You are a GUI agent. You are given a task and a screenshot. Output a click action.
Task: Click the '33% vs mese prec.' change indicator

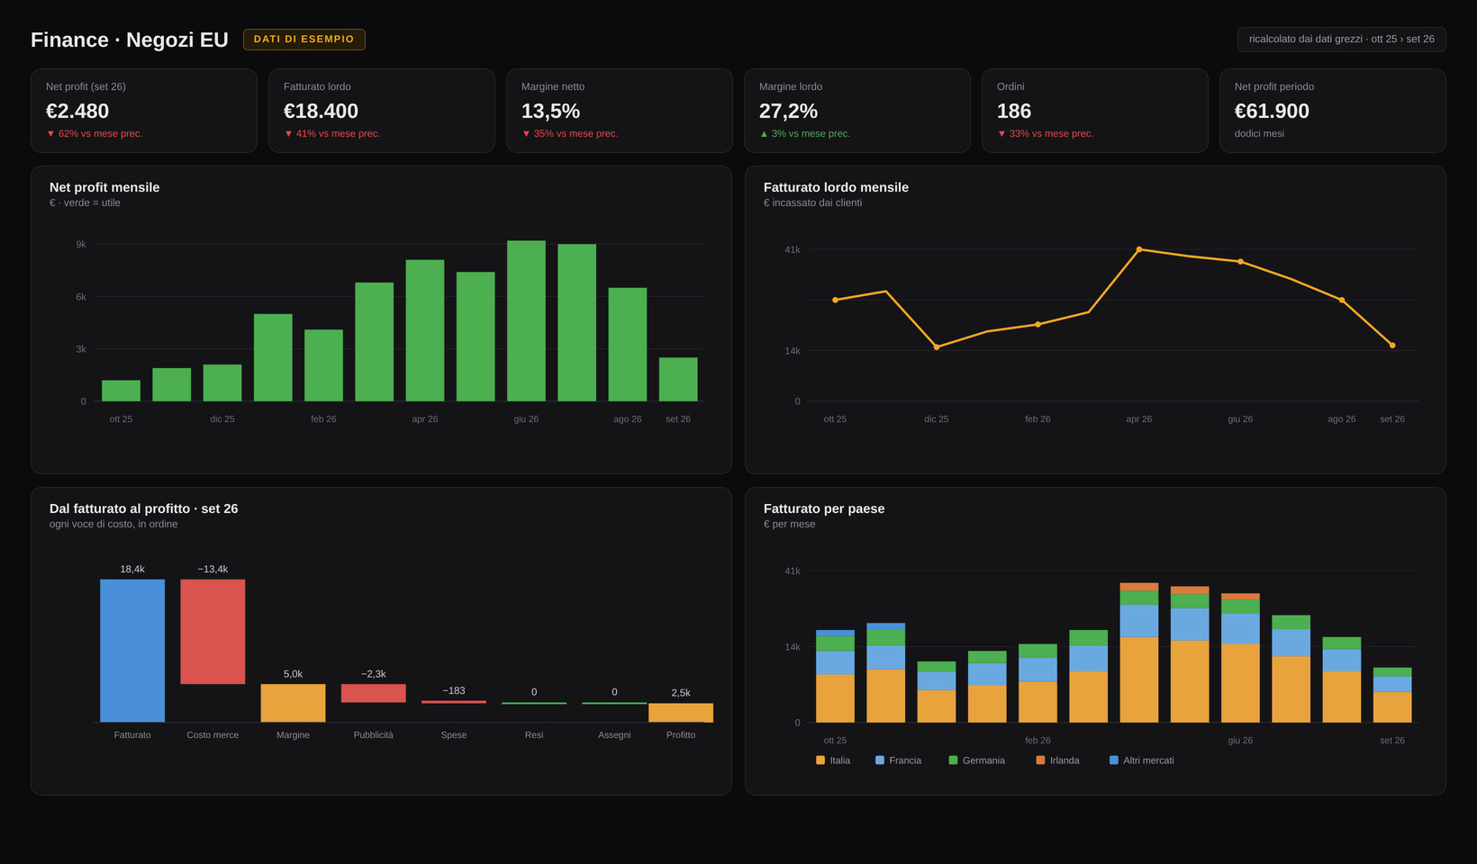click(1046, 133)
